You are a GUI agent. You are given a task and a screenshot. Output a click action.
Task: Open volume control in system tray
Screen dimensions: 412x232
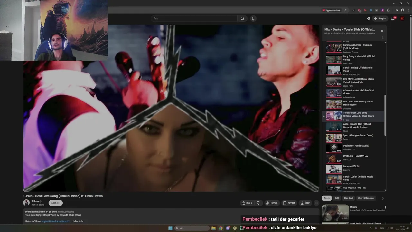[x=392, y=228]
